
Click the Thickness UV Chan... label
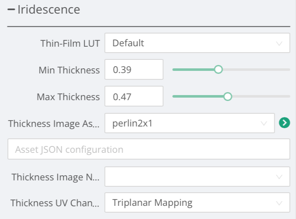click(x=55, y=203)
